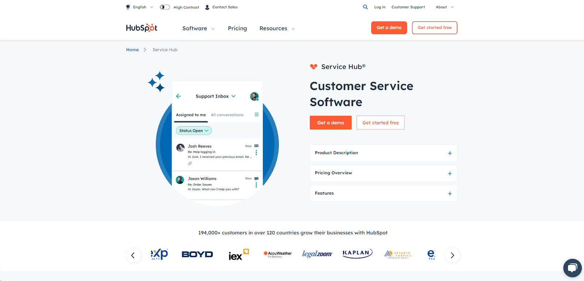The width and height of the screenshot is (584, 281).
Task: Open the three-dot menu for Josh Reeves
Action: (x=256, y=152)
